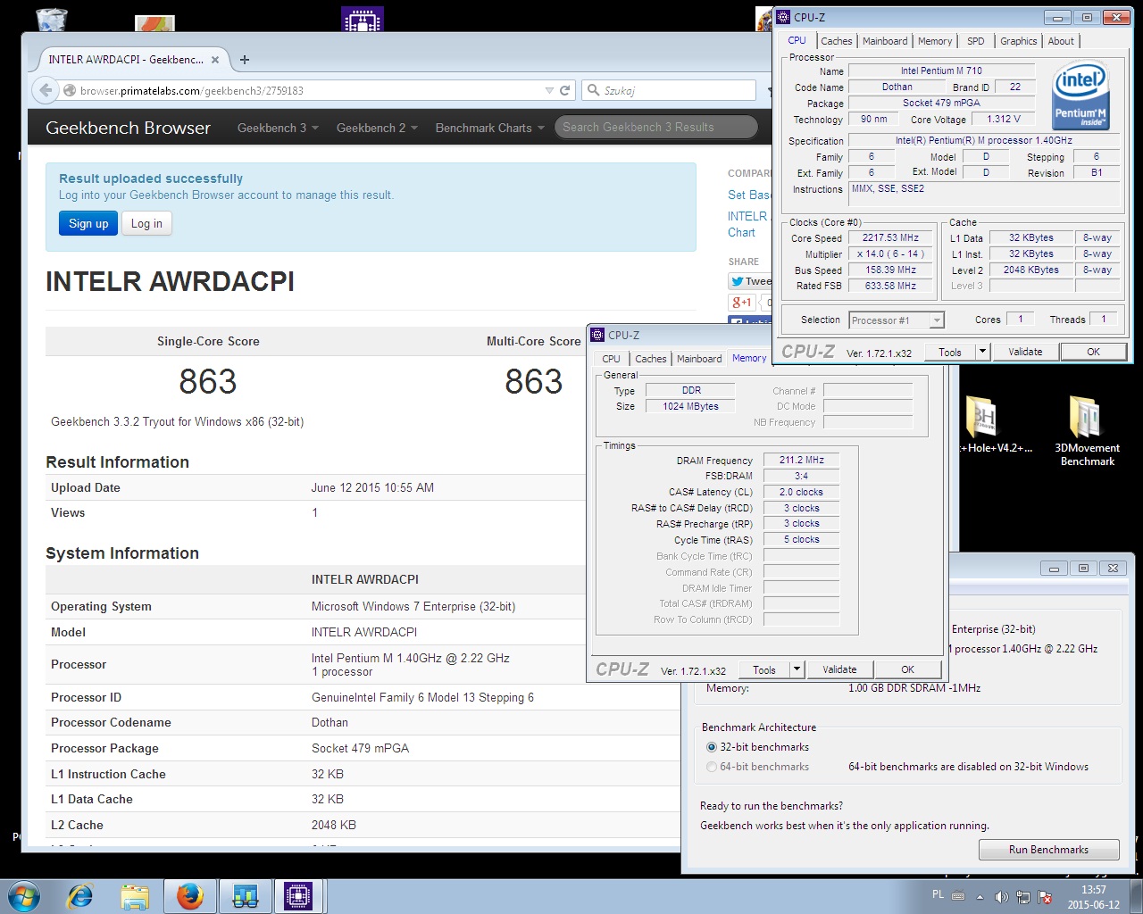Screen dimensions: 1143x914
Task: Switch to the Graphics tab
Action: coord(1018,41)
